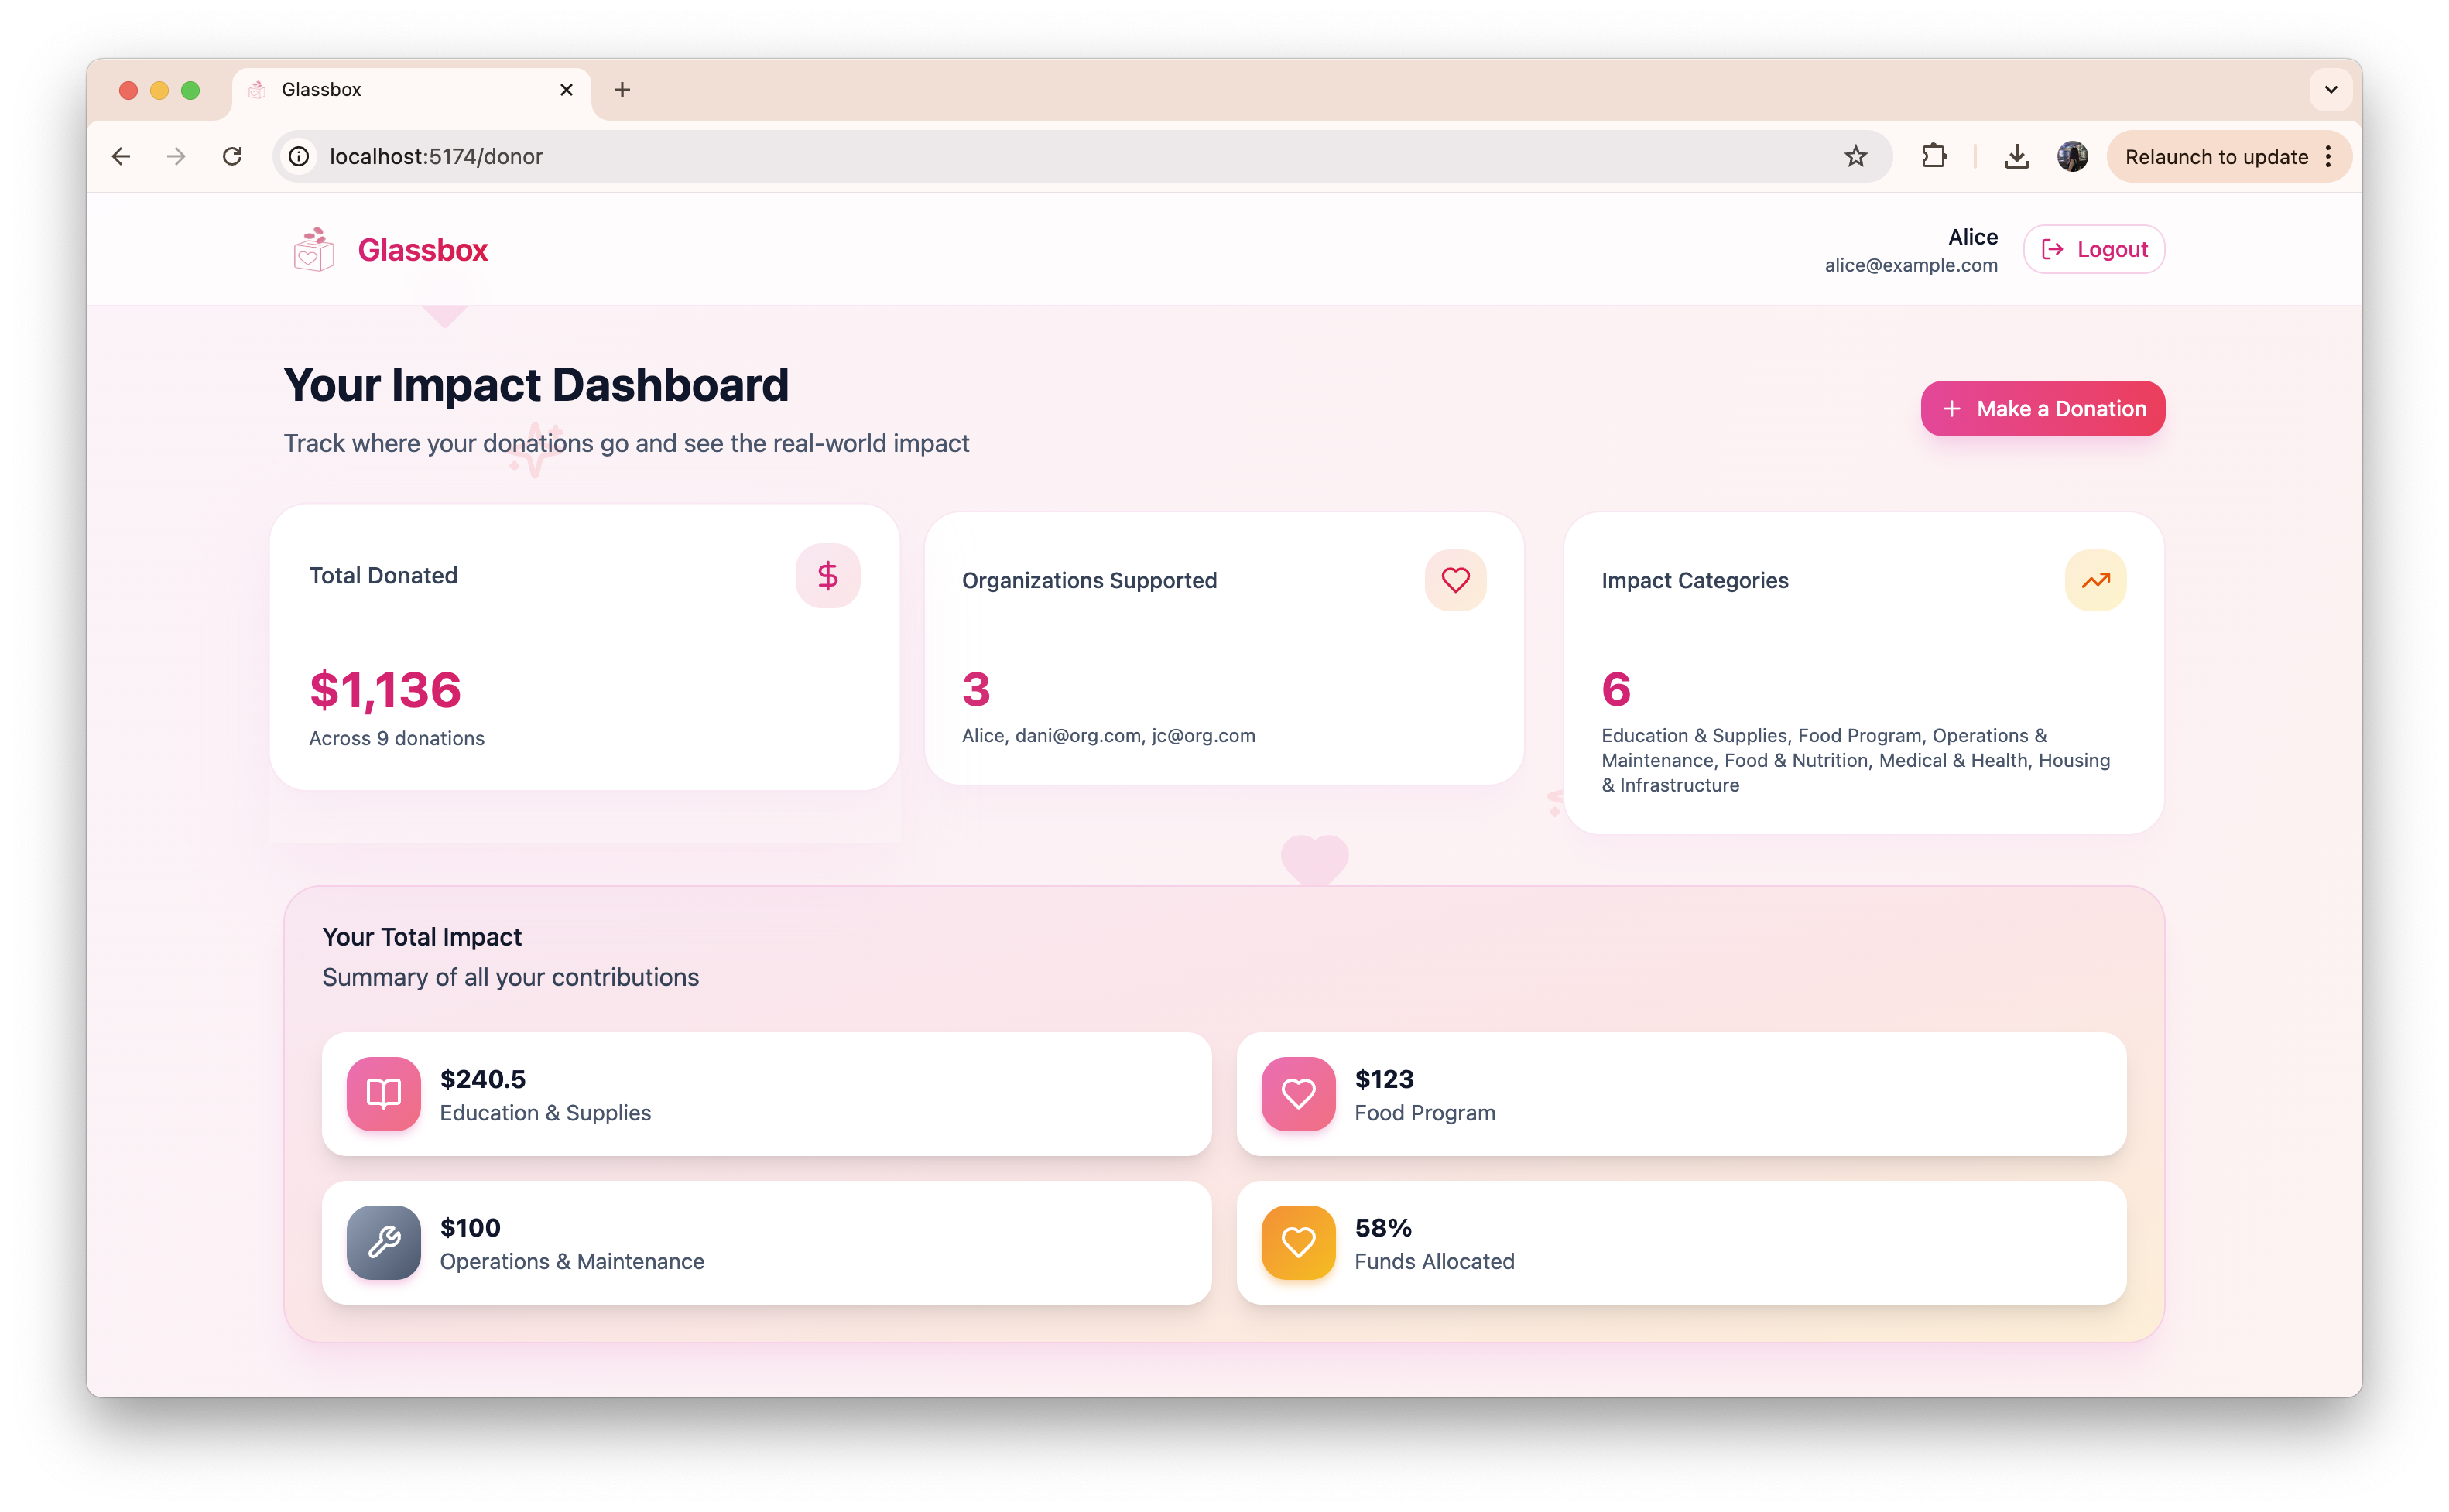Screen dimensions: 2449x1512
Task: Click the pink heart icon for Food Program
Action: point(1298,1093)
